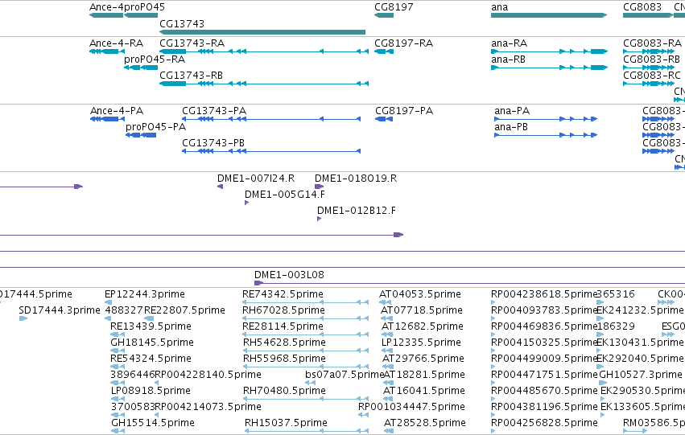Image resolution: width=685 pixels, height=435 pixels.
Task: Click the RP004228140.5prime EST label
Action: (x=208, y=375)
